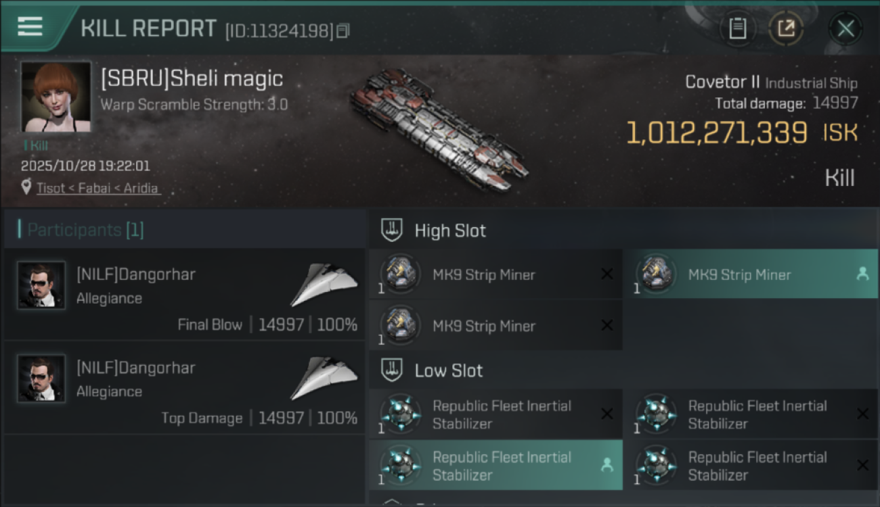Screen dimensions: 880x507
Task: Copy the kill report ID
Action: pyautogui.click(x=343, y=30)
